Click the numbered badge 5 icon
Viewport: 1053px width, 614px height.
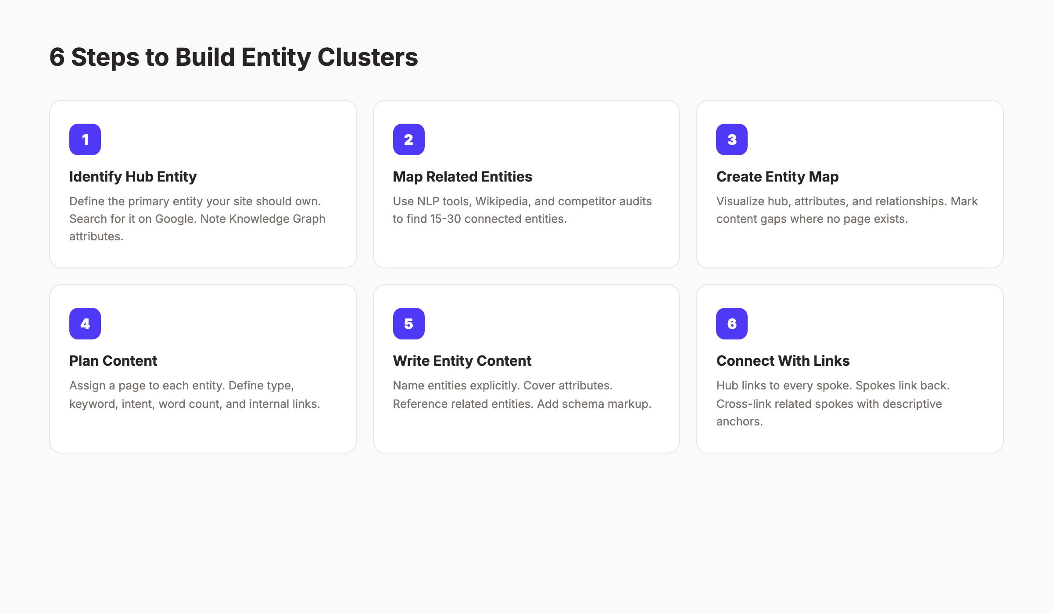[408, 324]
